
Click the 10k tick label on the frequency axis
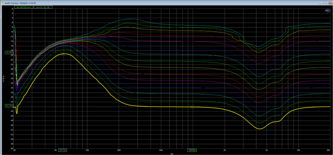[x=298, y=150]
